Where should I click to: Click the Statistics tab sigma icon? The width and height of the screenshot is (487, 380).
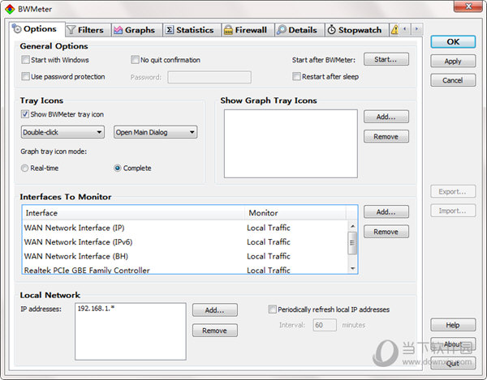[169, 30]
